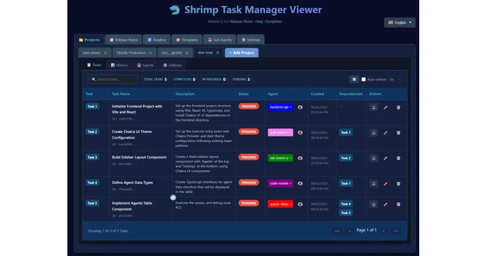Delete Task 4 using trash icon
The height and width of the screenshot is (256, 487).
[x=399, y=183]
